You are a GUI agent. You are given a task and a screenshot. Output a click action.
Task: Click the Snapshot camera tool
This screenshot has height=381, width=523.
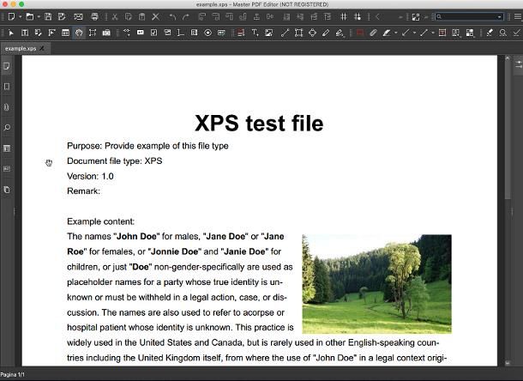106,33
